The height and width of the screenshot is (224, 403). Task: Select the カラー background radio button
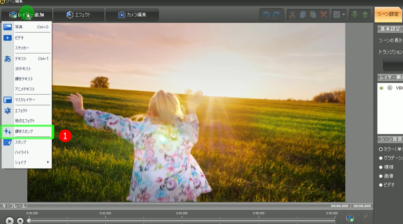[381, 149]
